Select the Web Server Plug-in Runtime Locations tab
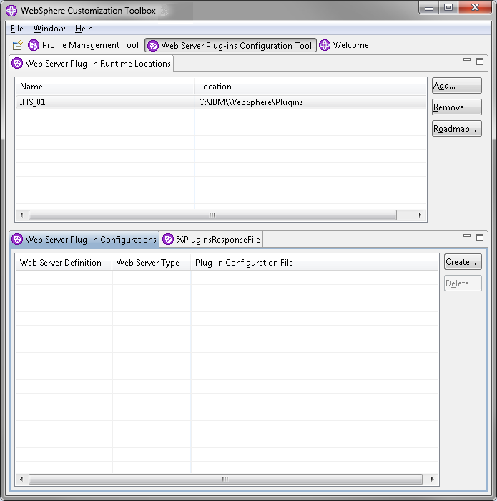This screenshot has height=501, width=497. (92, 63)
